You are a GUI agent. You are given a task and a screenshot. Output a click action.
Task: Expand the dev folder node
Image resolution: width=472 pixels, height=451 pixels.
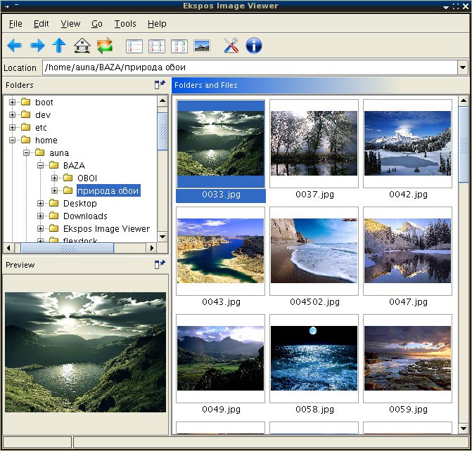point(12,115)
